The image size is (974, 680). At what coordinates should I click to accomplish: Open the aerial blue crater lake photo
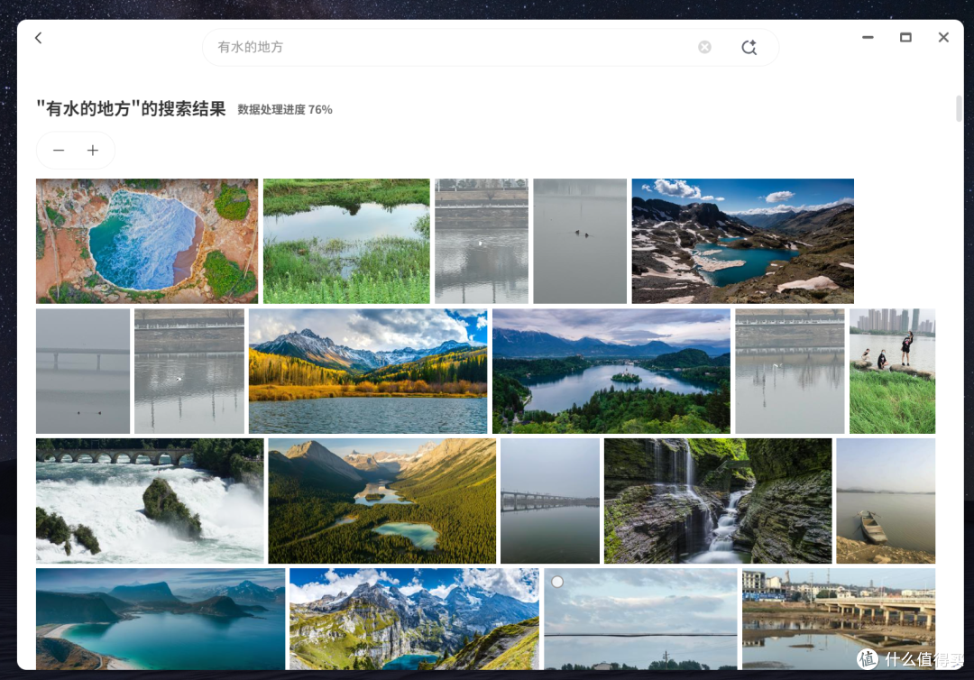click(147, 241)
